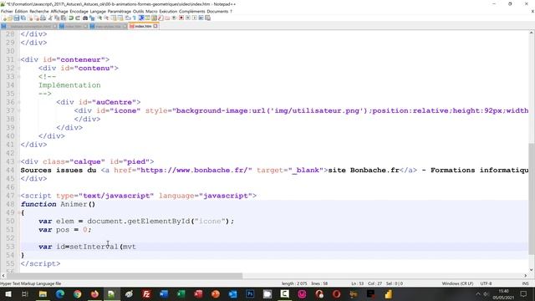Open Photoshop from the taskbar
The width and height of the screenshot is (535, 301).
250,293
